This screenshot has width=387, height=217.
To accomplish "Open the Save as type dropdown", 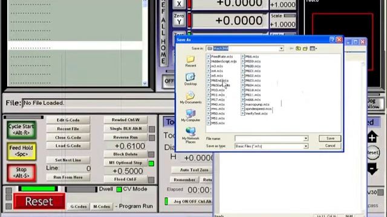I will pos(305,146).
